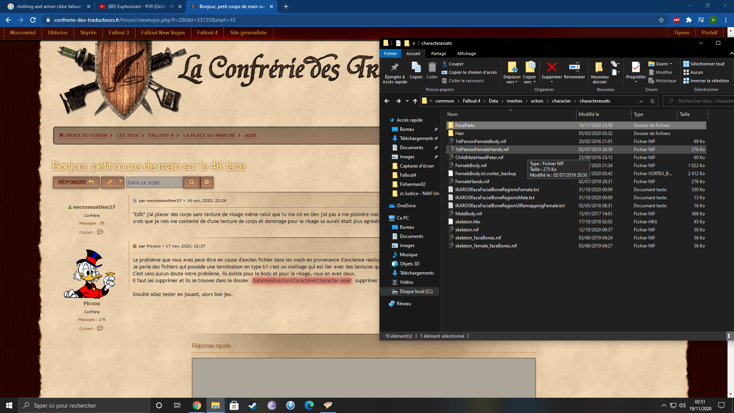This screenshot has width=734, height=413.
Task: Click the topic tools wrench icon
Action: 110,182
